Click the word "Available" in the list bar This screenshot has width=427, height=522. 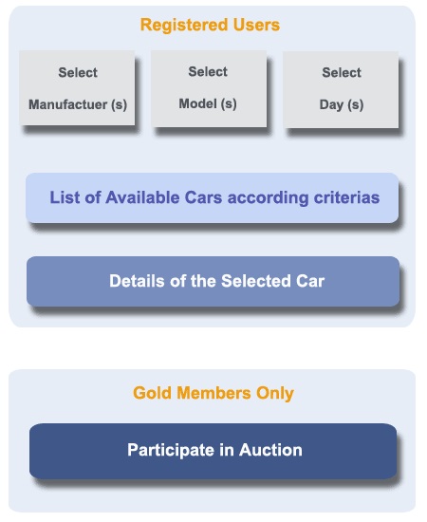point(142,197)
